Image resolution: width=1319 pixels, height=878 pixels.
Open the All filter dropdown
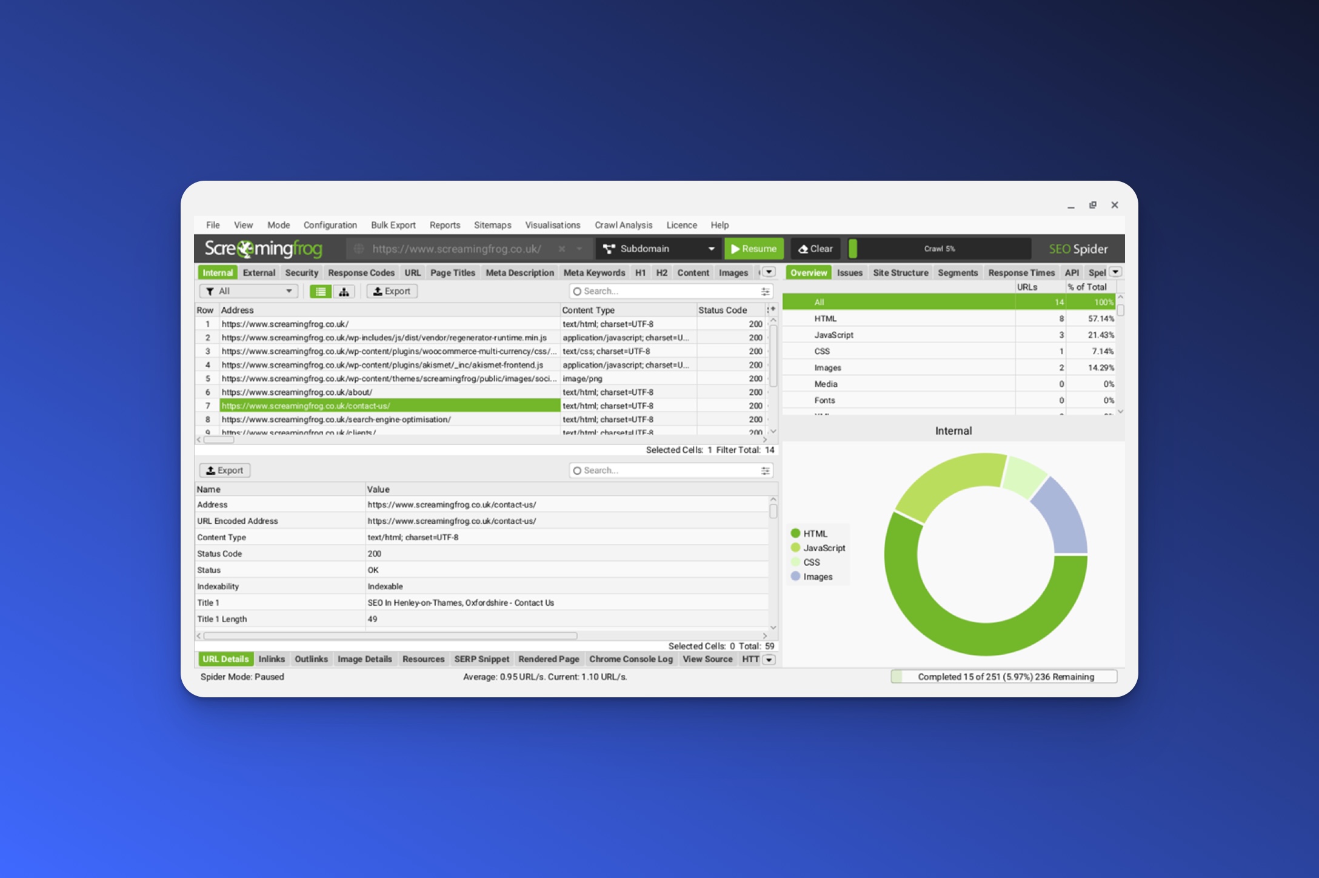(249, 291)
